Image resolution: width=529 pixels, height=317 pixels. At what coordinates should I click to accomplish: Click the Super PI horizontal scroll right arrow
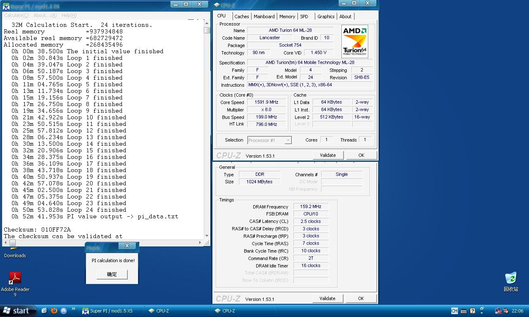tap(200, 243)
